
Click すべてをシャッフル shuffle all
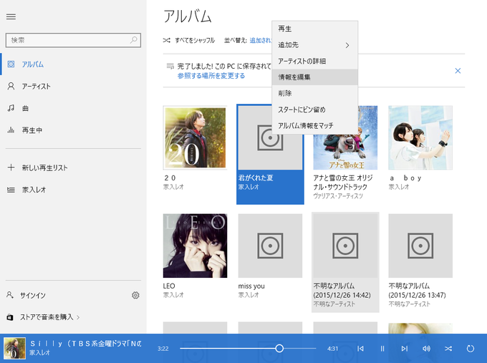189,40
